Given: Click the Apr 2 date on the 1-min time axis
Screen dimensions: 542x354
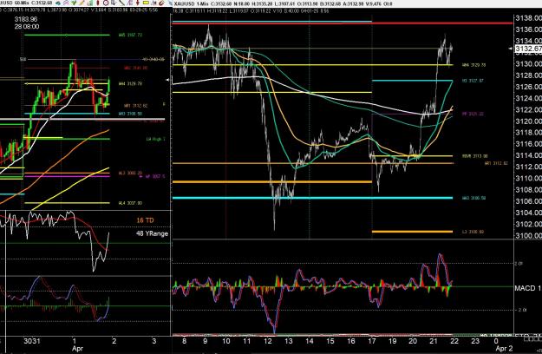Looking at the screenshot, I should click(505, 349).
